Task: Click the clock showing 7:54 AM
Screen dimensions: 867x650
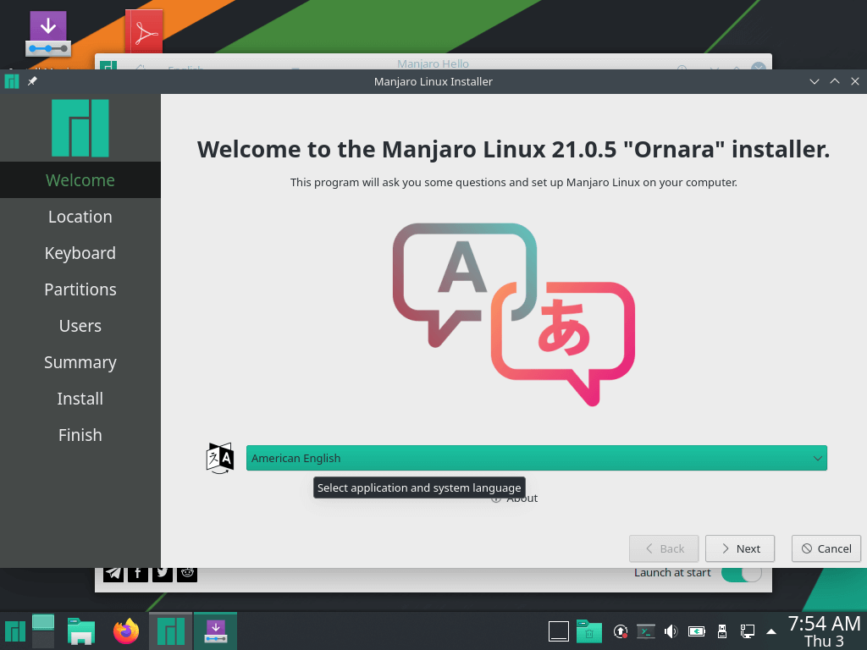Action: click(x=823, y=631)
